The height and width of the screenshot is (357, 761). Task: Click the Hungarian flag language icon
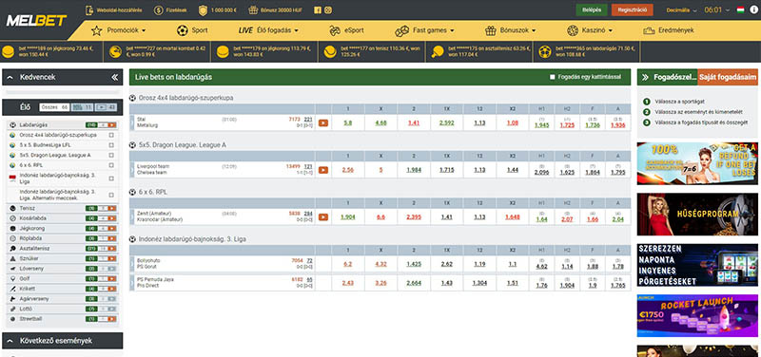[x=741, y=9]
